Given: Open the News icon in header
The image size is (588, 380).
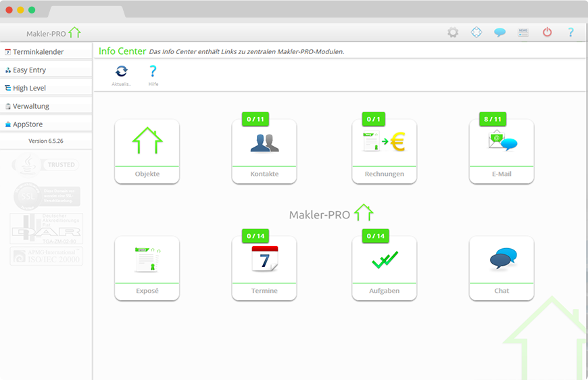Looking at the screenshot, I should click(x=523, y=32).
